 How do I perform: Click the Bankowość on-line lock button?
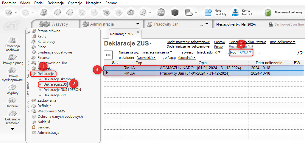(x=286, y=24)
